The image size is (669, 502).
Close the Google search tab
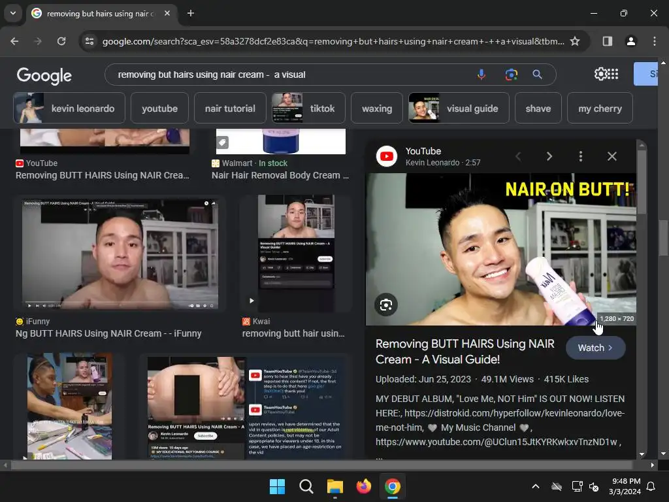pos(167,13)
